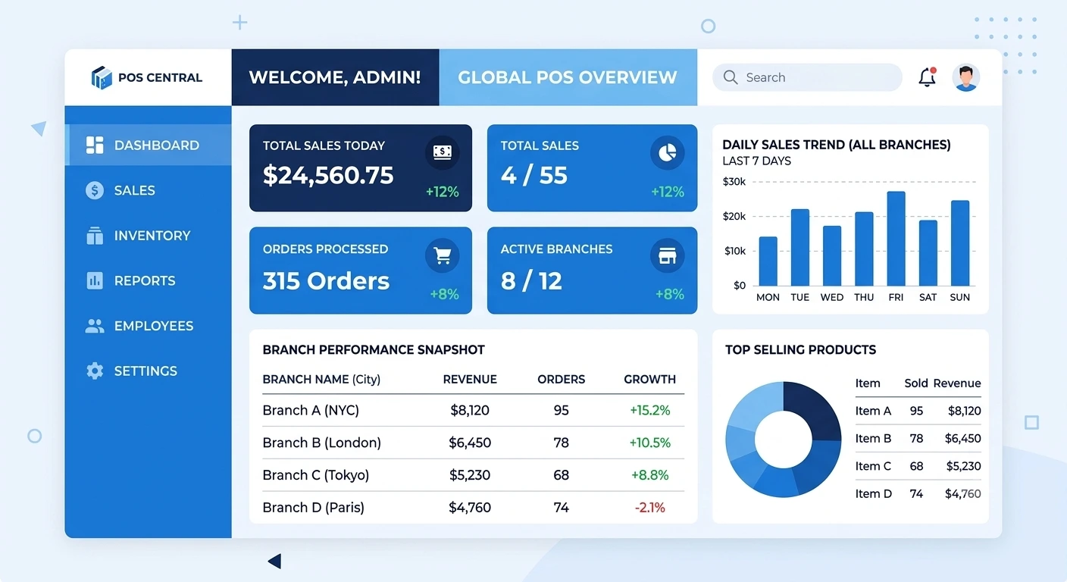Click Item A in Top Selling Products

(873, 411)
